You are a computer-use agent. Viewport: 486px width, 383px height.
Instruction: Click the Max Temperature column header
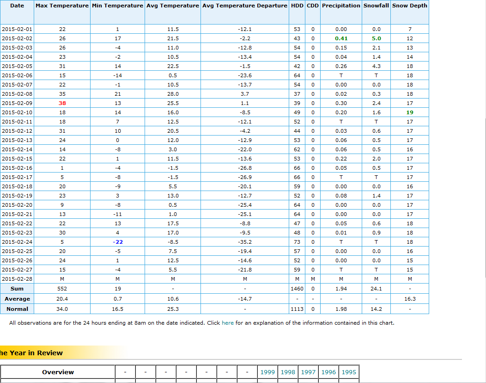62,6
